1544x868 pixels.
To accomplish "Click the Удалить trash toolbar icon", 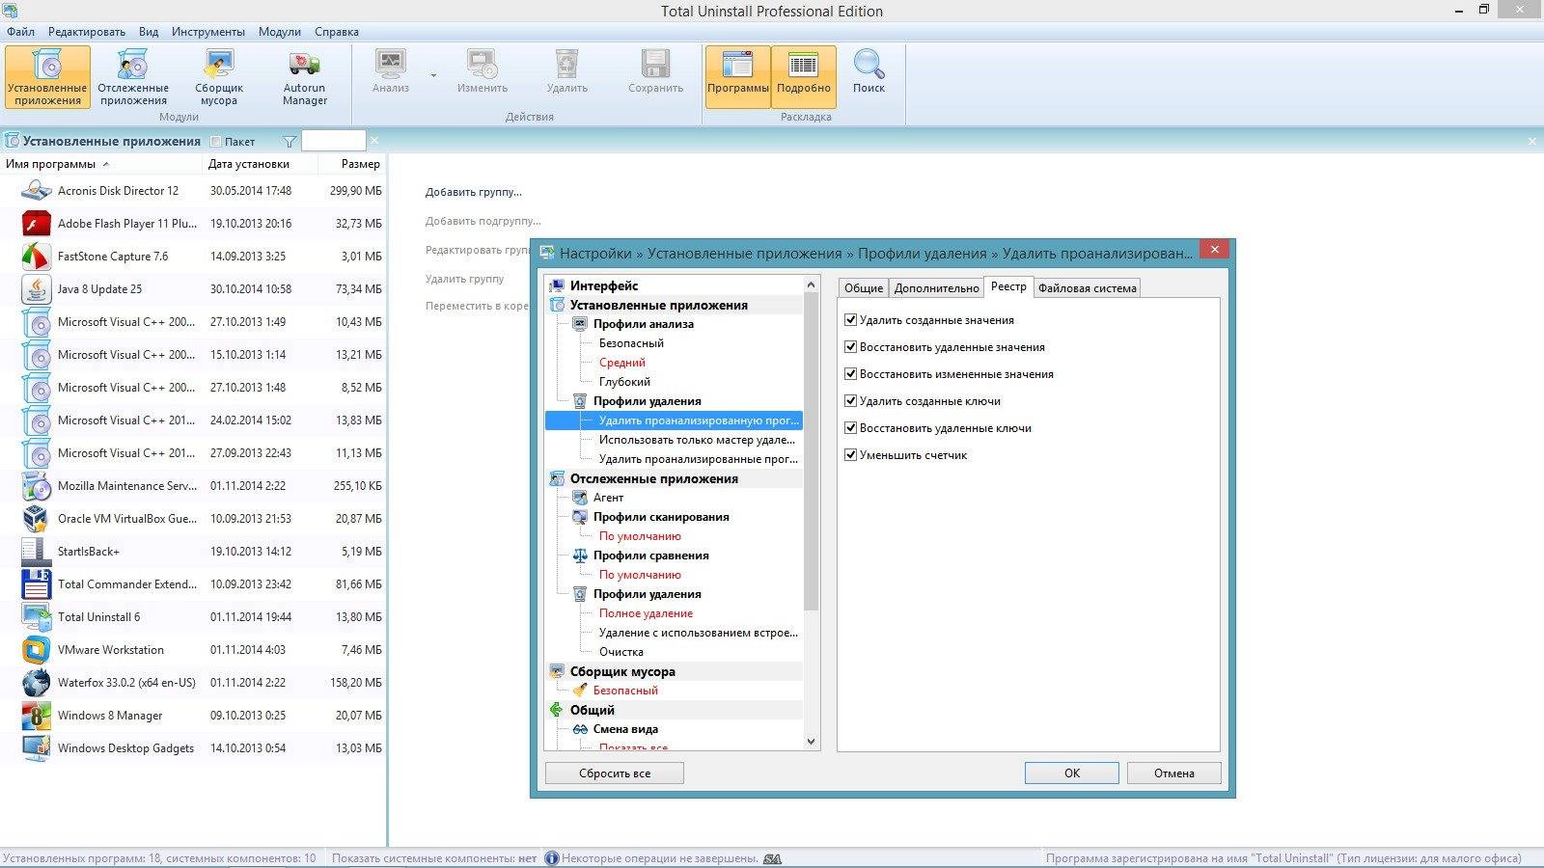I will tap(566, 66).
